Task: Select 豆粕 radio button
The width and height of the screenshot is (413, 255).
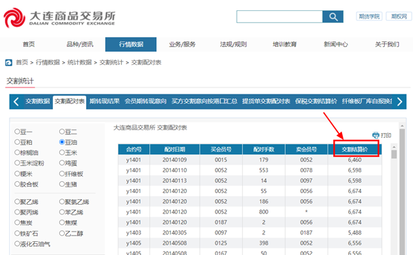Action: (17, 142)
